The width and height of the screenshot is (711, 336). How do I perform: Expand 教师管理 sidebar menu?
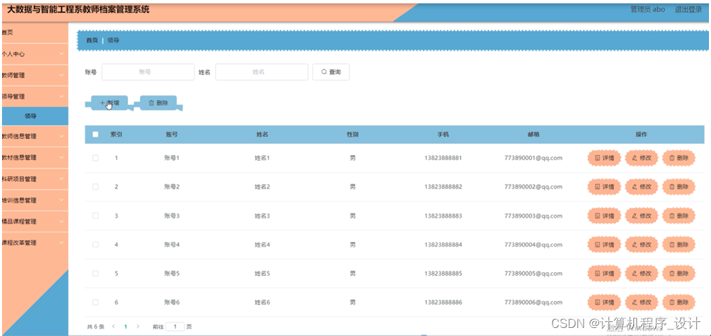(x=35, y=75)
